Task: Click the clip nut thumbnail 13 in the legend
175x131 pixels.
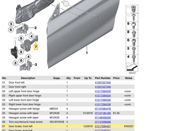Action: (x=132, y=9)
